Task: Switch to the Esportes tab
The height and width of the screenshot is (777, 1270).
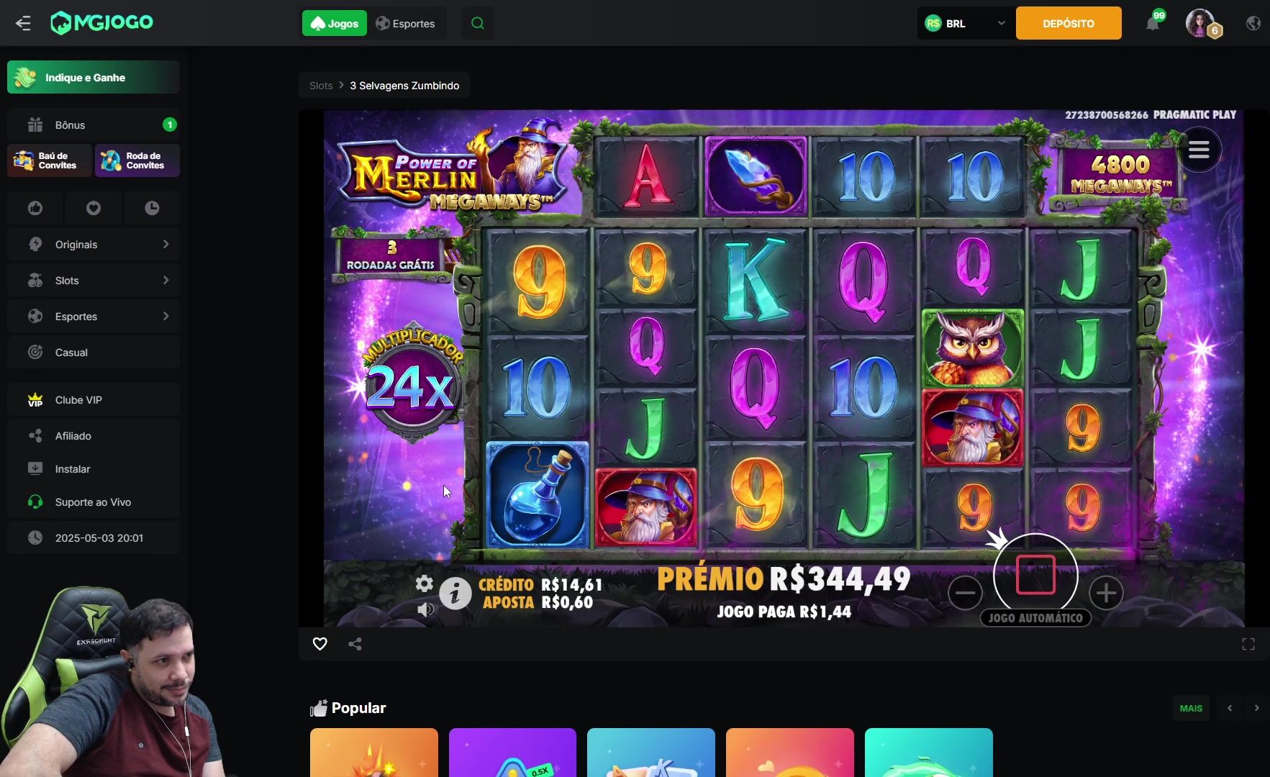Action: 406,23
